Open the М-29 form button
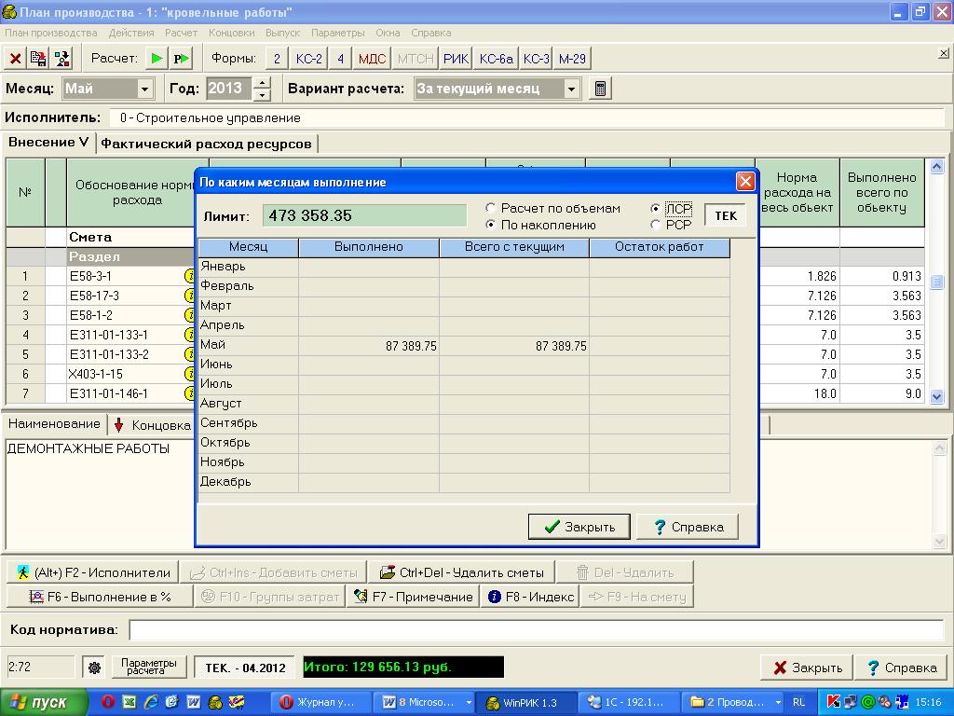The height and width of the screenshot is (716, 954). point(572,59)
